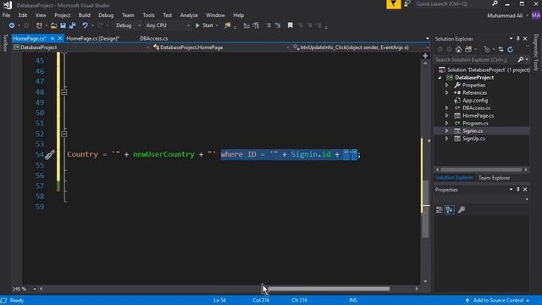Image resolution: width=542 pixels, height=305 pixels.
Task: Click Solution Explorer horizontal scrollbar
Action: point(481,169)
